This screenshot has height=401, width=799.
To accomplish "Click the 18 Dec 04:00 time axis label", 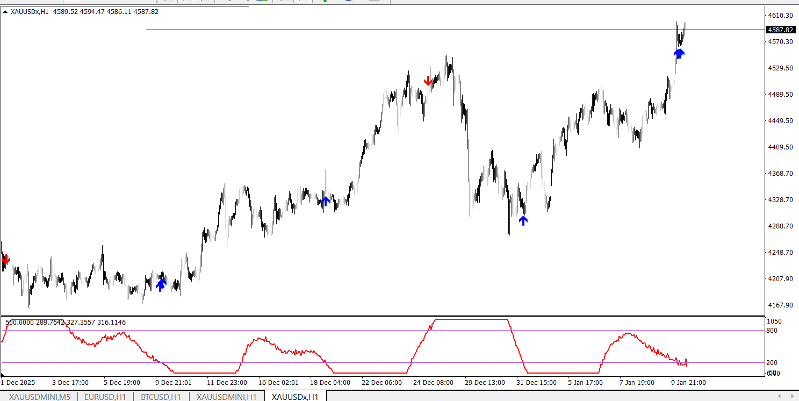I will (x=330, y=383).
